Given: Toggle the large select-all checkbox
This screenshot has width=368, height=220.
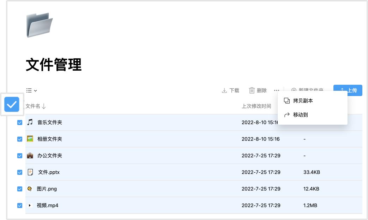Looking at the screenshot, I should point(12,105).
